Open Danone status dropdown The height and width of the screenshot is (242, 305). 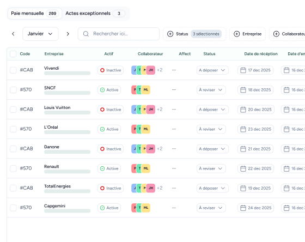click(x=212, y=149)
